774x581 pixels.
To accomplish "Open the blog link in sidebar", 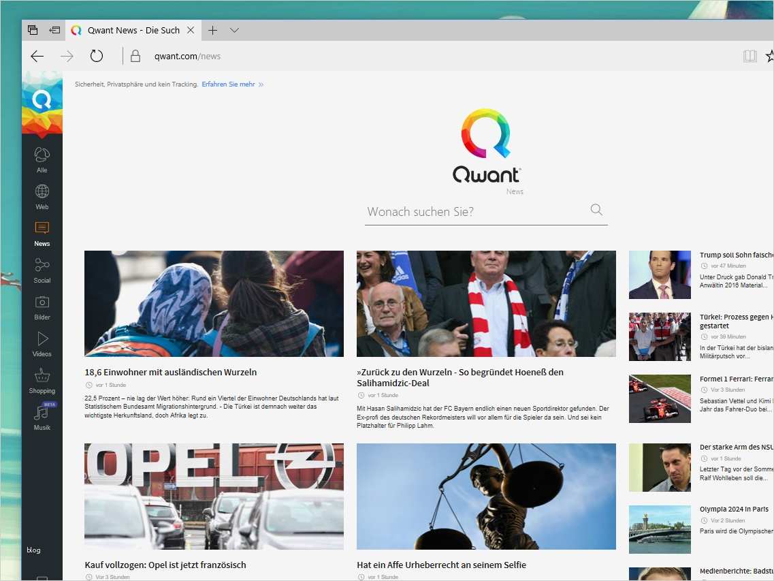I will click(33, 550).
